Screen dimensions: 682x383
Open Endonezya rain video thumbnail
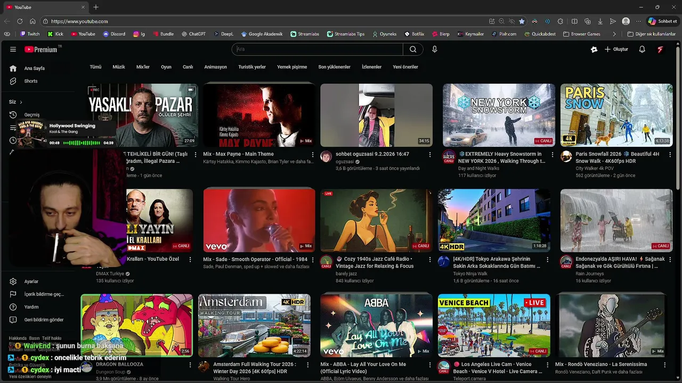point(616,220)
